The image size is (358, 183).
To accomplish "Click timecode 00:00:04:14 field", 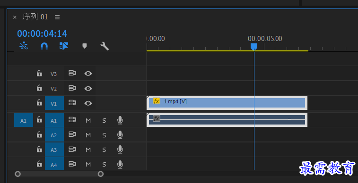I will click(42, 33).
